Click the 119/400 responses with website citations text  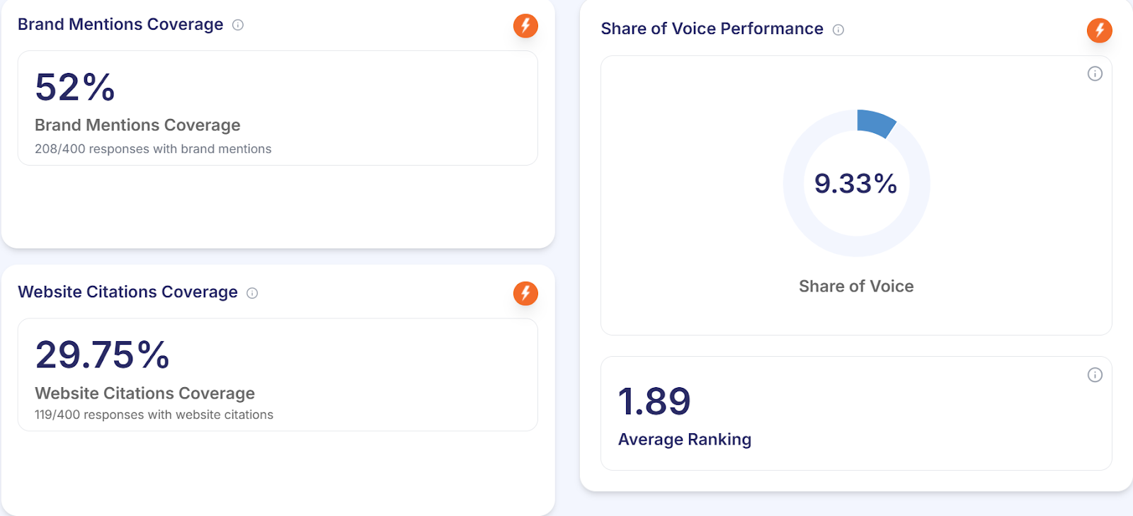tap(154, 415)
